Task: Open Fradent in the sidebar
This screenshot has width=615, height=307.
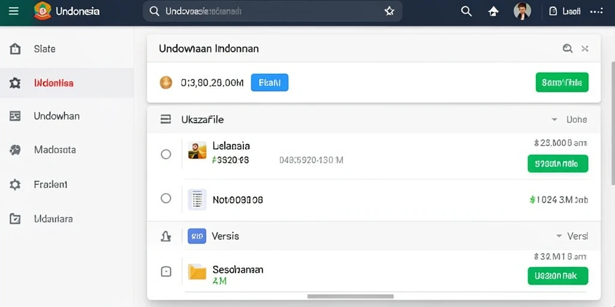Action: coord(67,185)
